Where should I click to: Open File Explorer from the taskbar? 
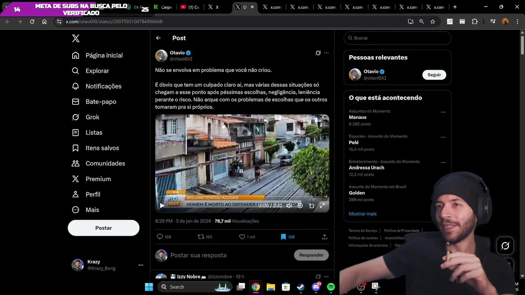click(x=271, y=287)
